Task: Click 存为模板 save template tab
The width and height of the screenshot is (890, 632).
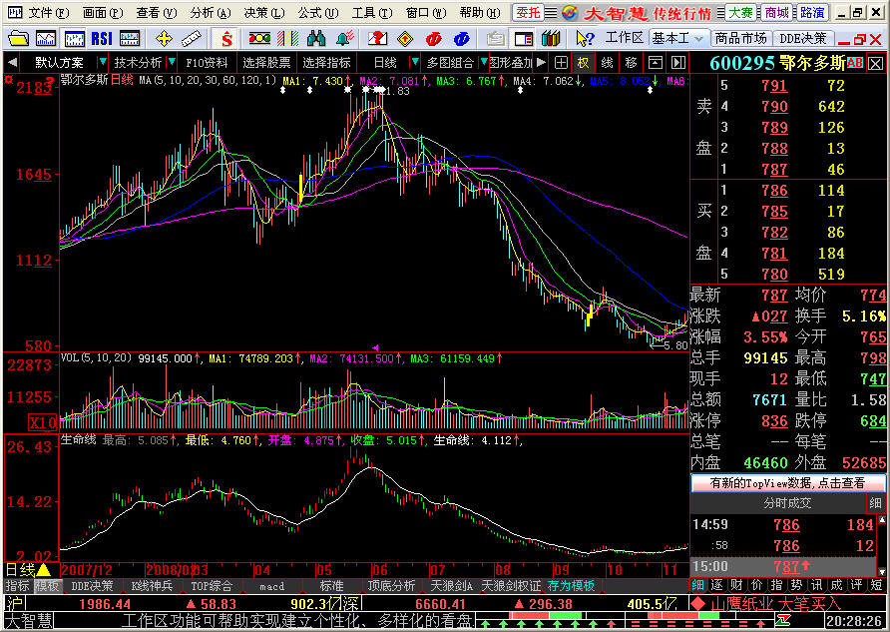Action: [571, 586]
